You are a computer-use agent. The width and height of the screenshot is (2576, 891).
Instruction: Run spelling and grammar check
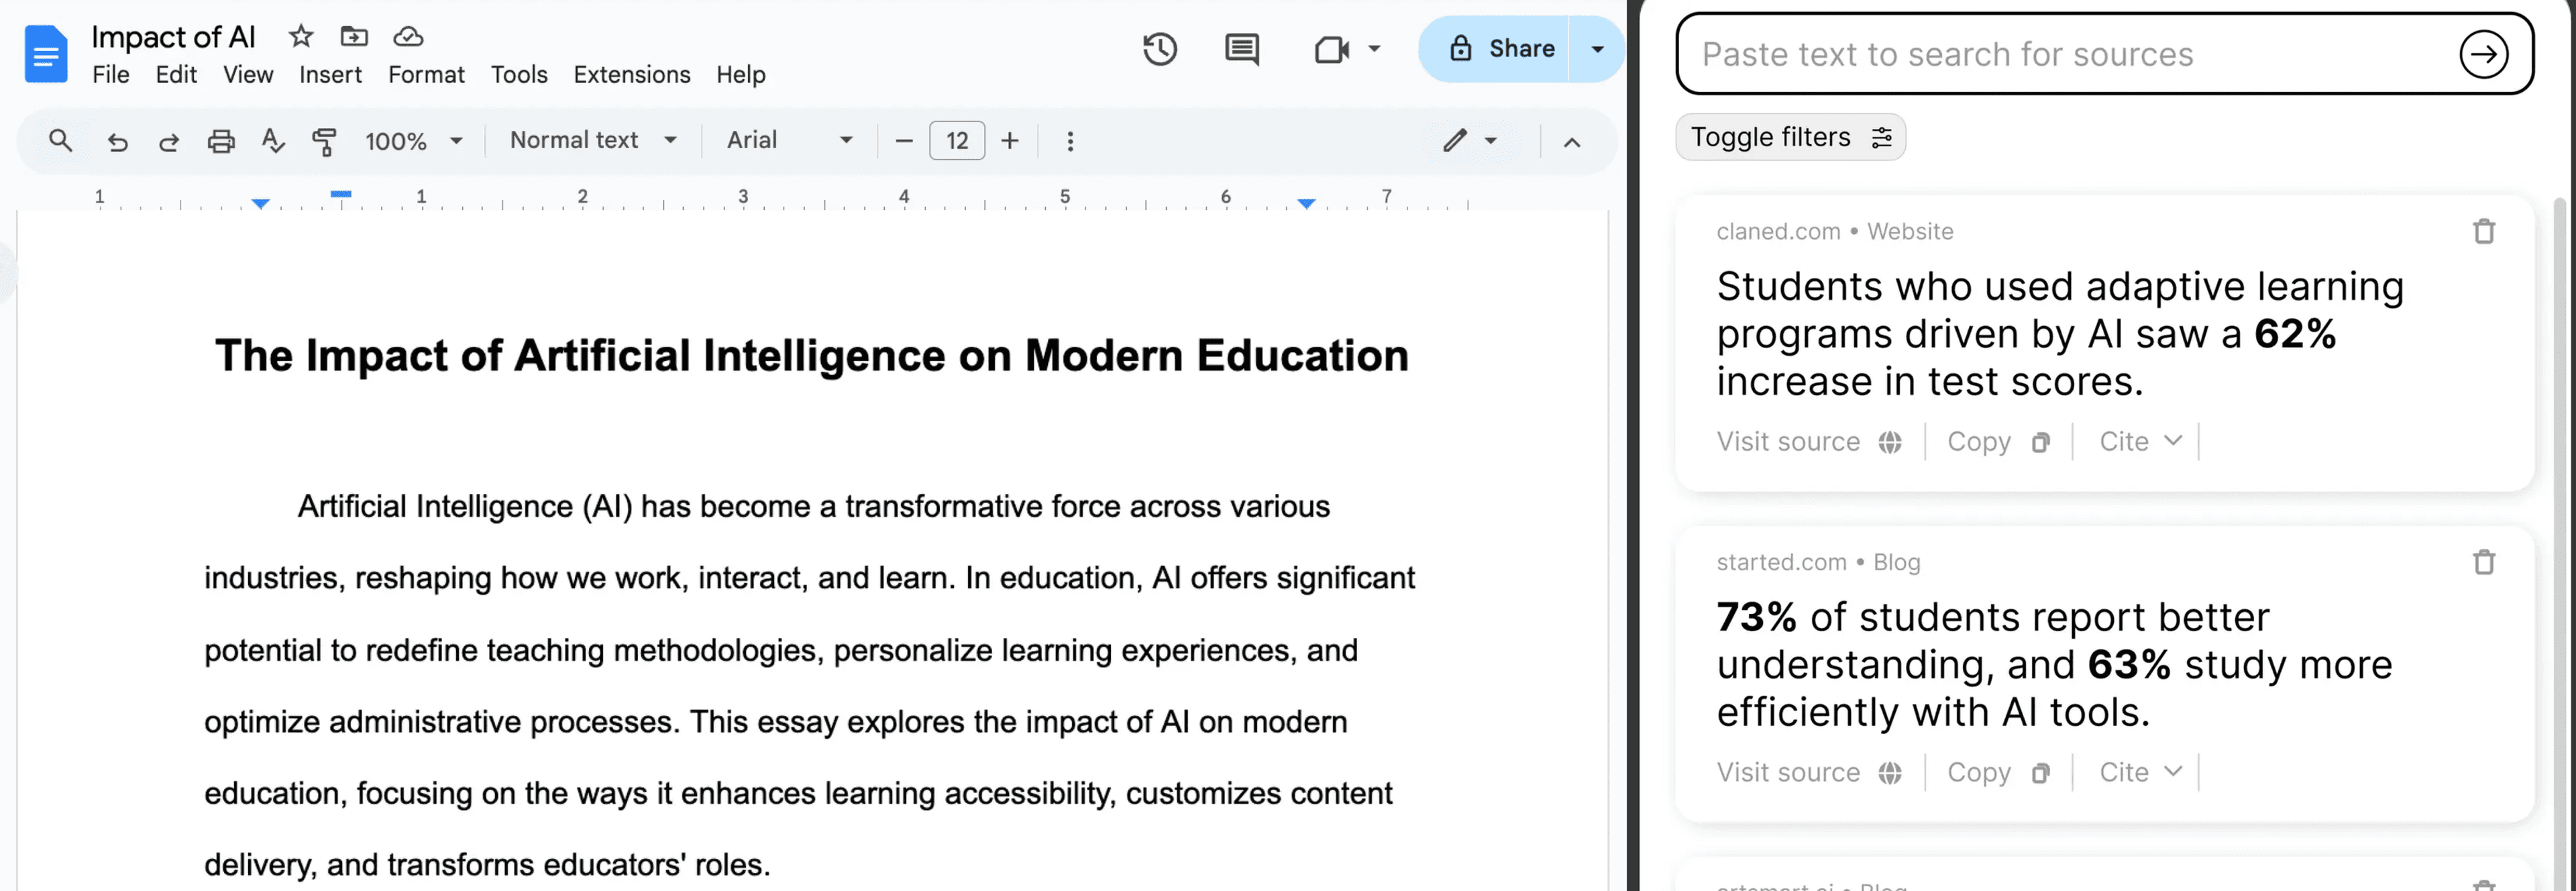[272, 141]
